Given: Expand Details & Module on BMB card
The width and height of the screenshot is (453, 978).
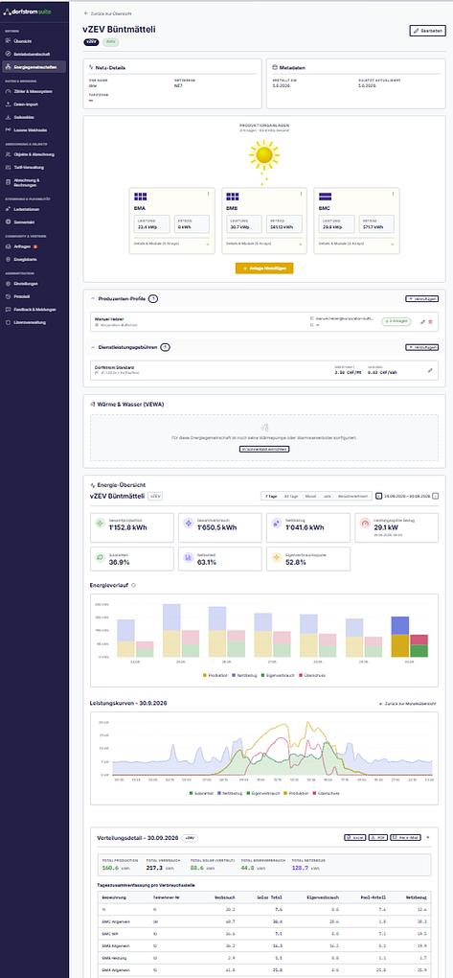Looking at the screenshot, I should coord(264,245).
